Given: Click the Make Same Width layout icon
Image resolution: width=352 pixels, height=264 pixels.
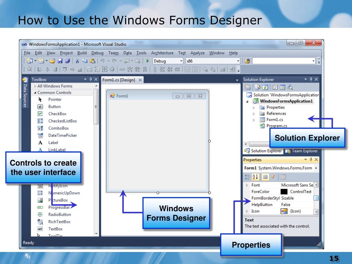Looking at the screenshot, I should [x=89, y=69].
